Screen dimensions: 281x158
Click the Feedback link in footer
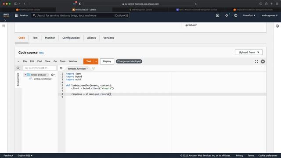click(8, 155)
